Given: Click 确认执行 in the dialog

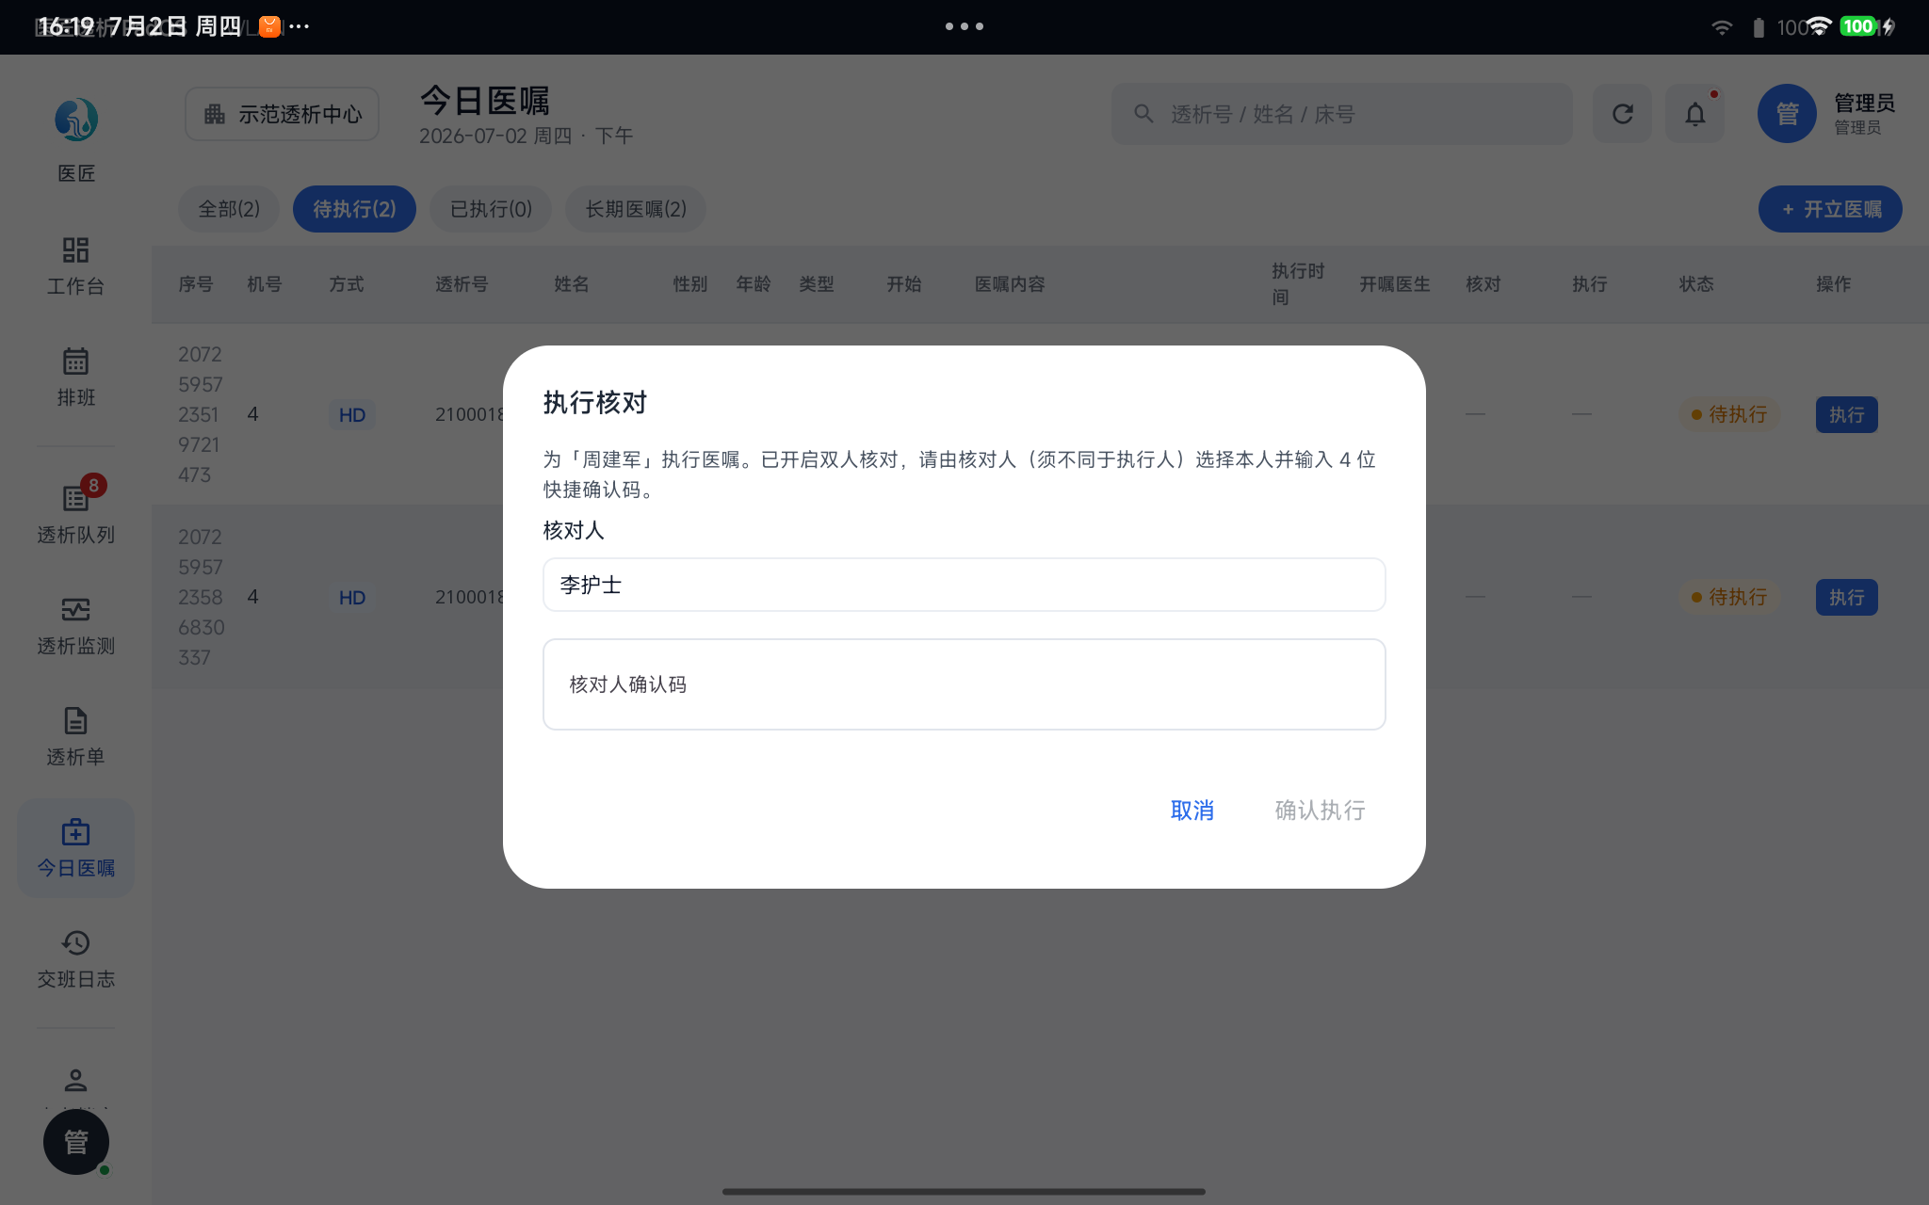Looking at the screenshot, I should (1320, 810).
